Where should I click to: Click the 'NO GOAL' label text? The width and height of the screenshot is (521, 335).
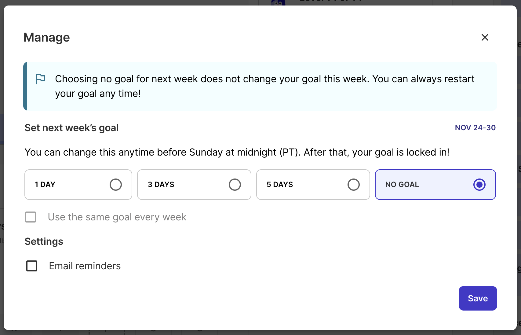pos(402,185)
